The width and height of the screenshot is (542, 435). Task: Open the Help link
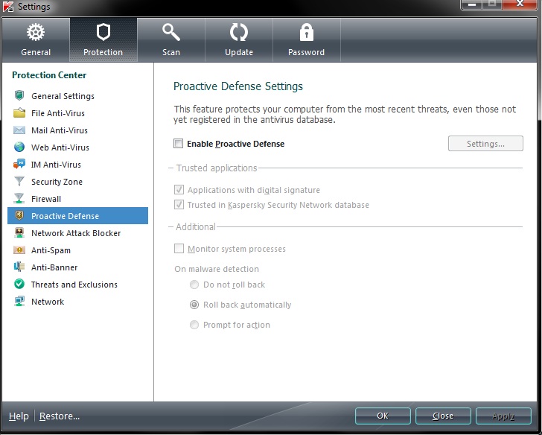coord(19,416)
